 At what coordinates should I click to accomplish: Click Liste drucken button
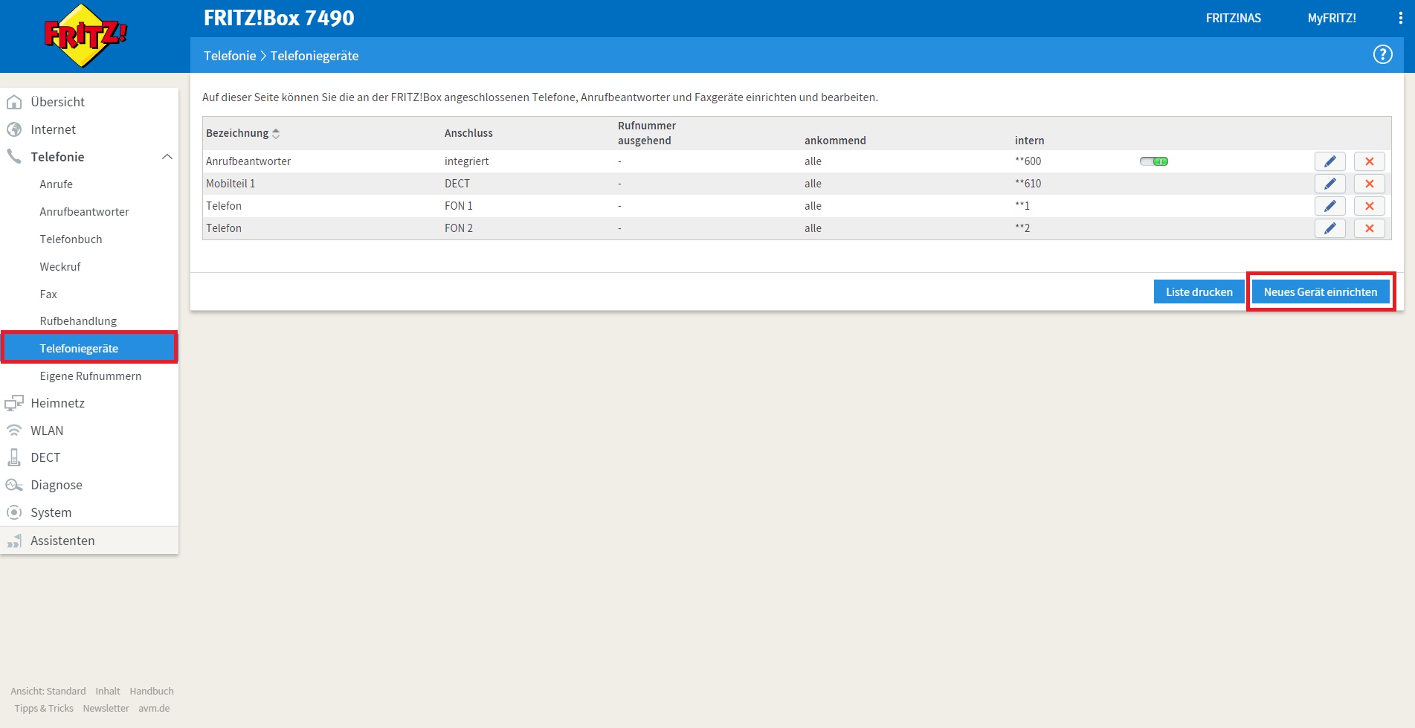click(x=1199, y=292)
